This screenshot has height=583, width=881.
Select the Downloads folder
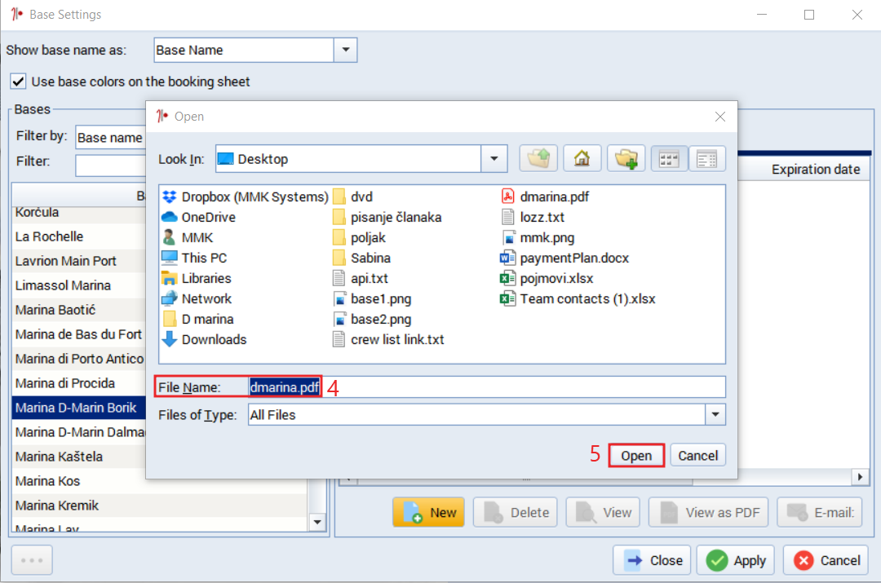205,340
